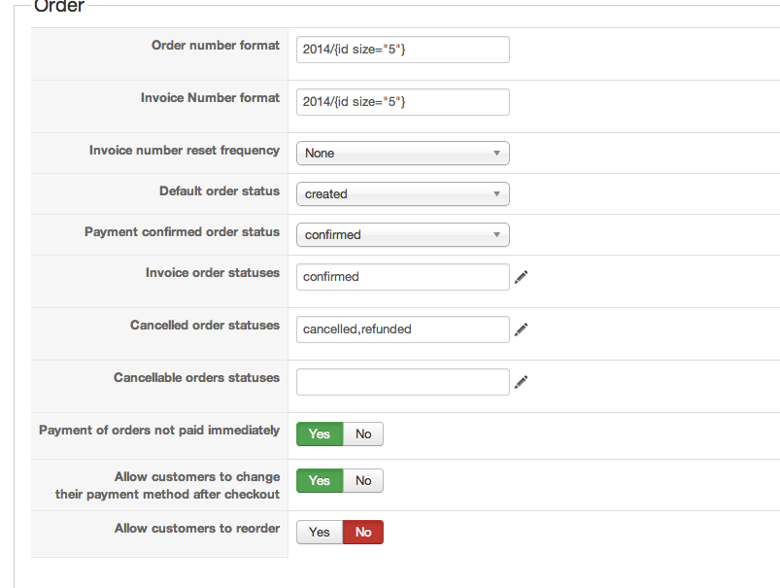Disable Payment of orders not paid immediately
Viewport: 780px width, 588px height.
[363, 434]
